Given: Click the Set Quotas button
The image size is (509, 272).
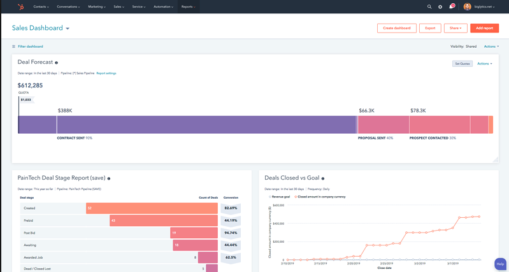Looking at the screenshot, I should click(462, 64).
